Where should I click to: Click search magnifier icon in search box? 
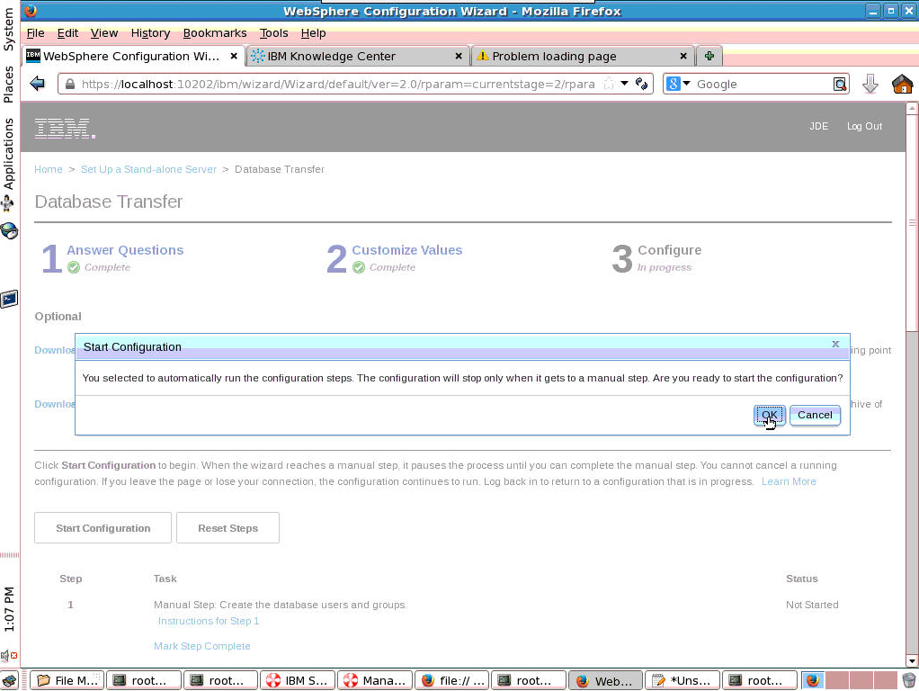click(x=839, y=84)
